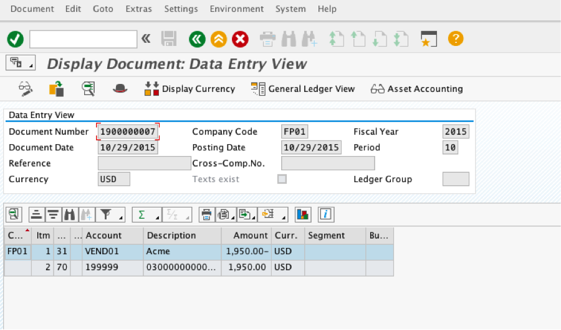Click the Company Code field FP01
The image size is (561, 330).
tap(294, 132)
